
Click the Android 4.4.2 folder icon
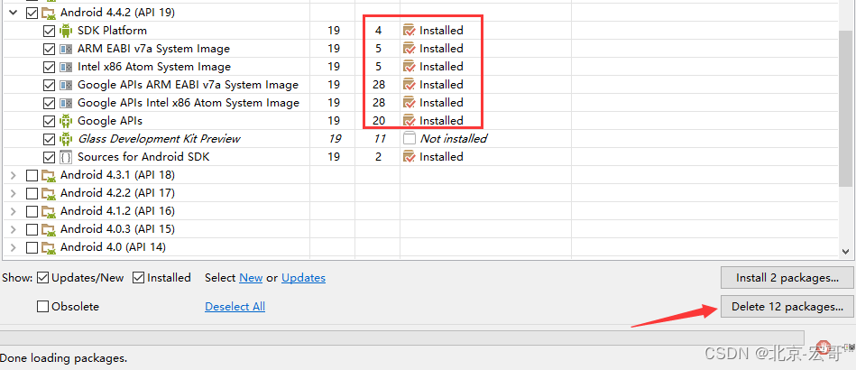pos(49,13)
